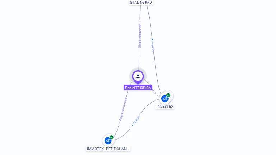This screenshot has height=155, width=276.
Task: Click the Daniel TEIXEIRA purple name label
Action: [138, 88]
